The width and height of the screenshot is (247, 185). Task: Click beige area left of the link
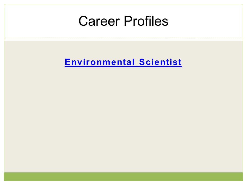pos(34,62)
